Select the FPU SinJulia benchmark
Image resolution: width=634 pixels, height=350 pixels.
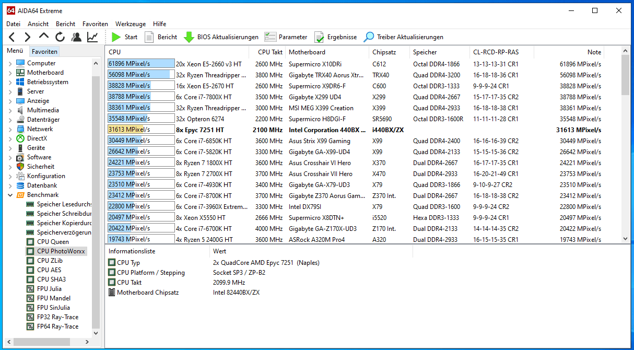pyautogui.click(x=53, y=308)
